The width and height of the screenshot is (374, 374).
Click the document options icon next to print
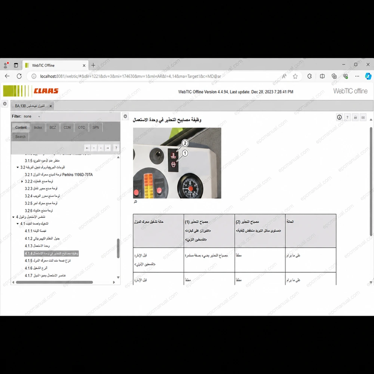[363, 117]
